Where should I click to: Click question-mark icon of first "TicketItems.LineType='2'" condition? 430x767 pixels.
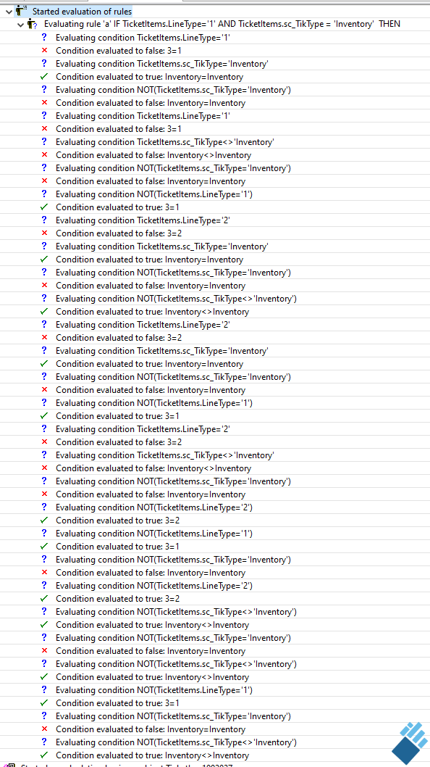tap(44, 220)
